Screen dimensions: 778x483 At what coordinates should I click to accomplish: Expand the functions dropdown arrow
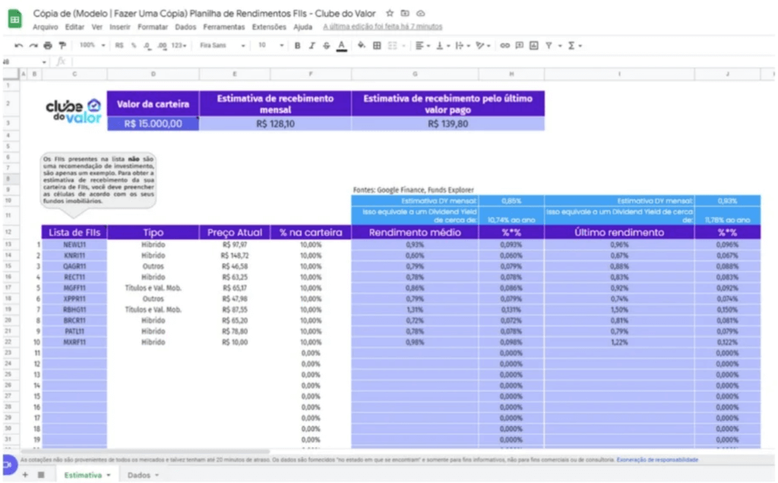pos(580,46)
